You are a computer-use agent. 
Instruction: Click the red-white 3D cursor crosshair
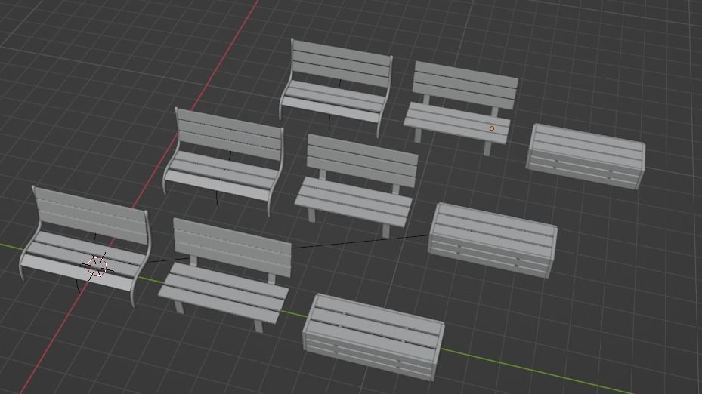(97, 267)
